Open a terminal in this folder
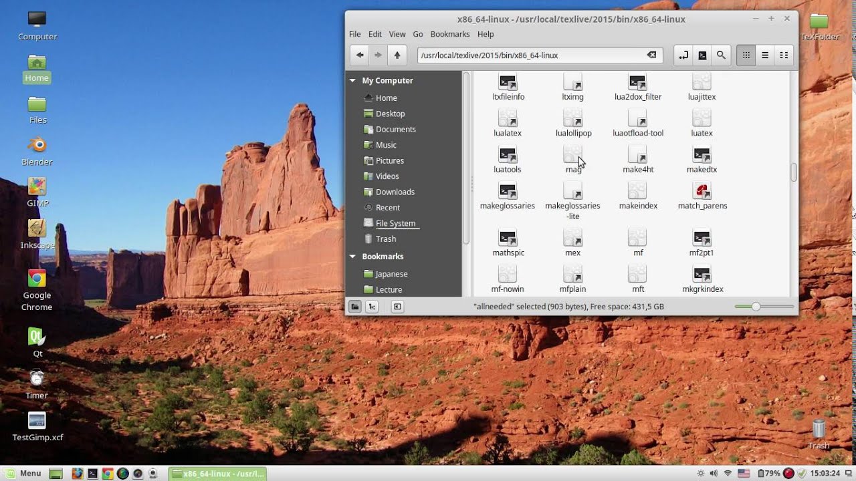Screen dimensions: 856x481 coord(702,55)
